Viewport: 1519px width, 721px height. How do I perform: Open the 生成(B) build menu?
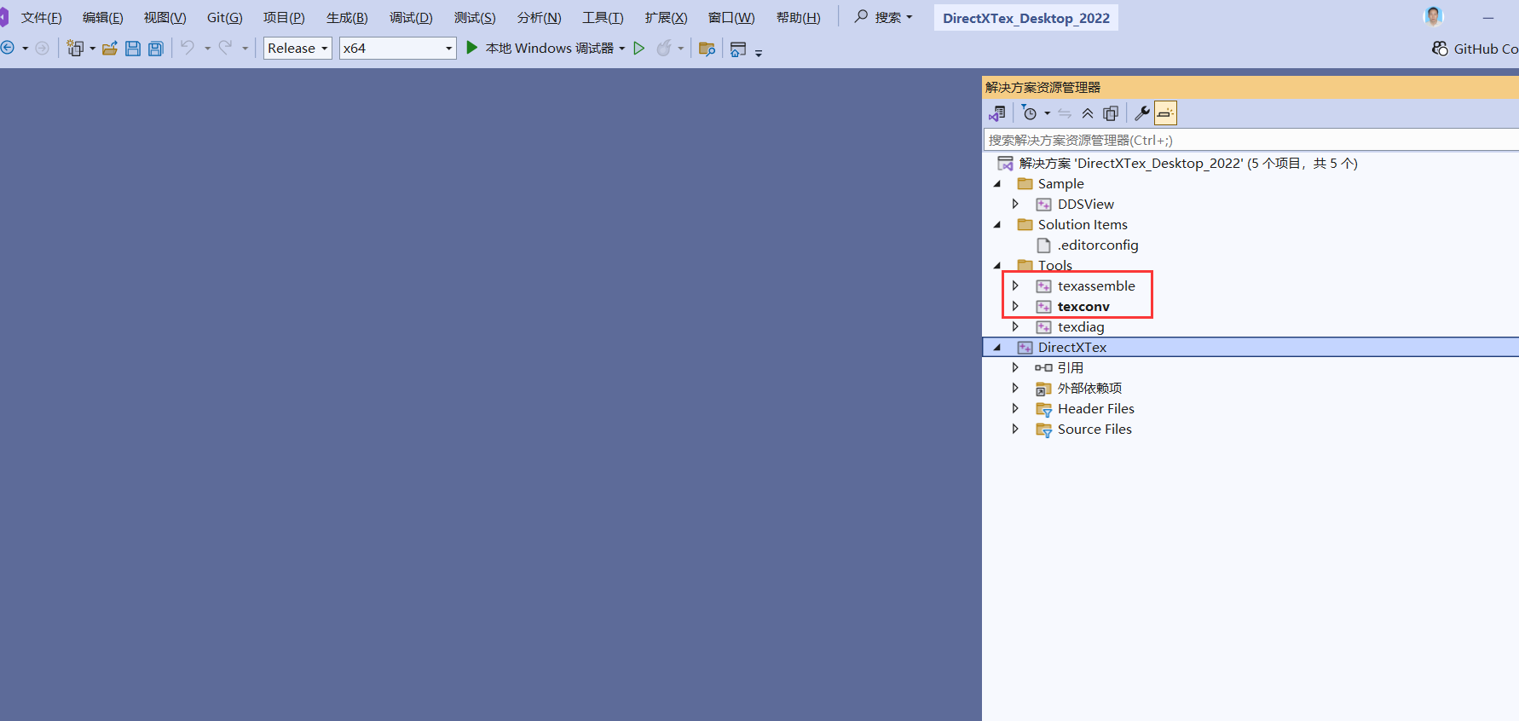coord(347,18)
